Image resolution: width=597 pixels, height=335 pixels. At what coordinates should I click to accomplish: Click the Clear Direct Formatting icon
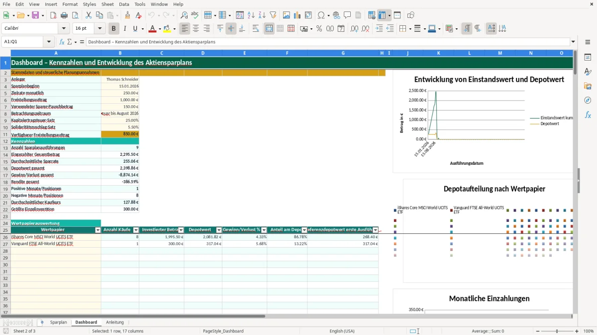(138, 15)
